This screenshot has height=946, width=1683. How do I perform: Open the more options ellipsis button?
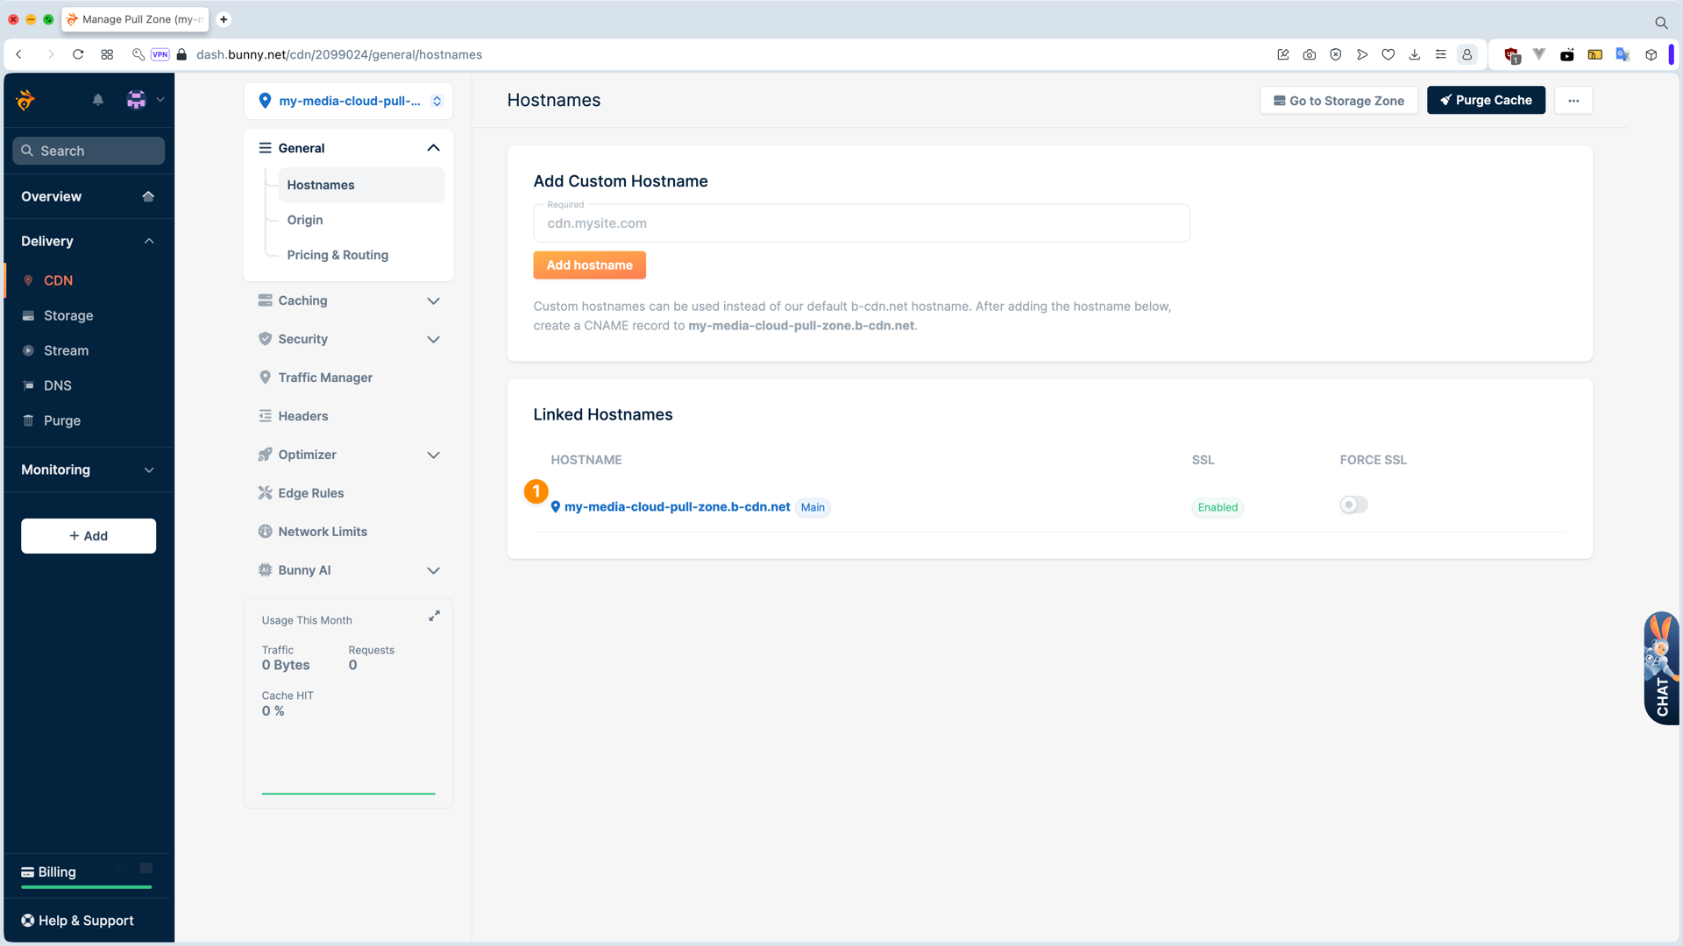pos(1573,100)
